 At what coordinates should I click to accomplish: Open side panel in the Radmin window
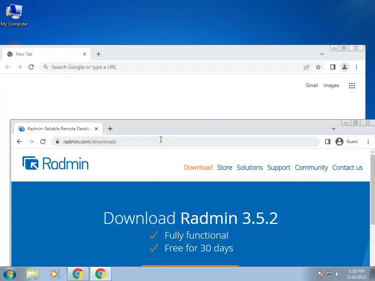point(328,142)
